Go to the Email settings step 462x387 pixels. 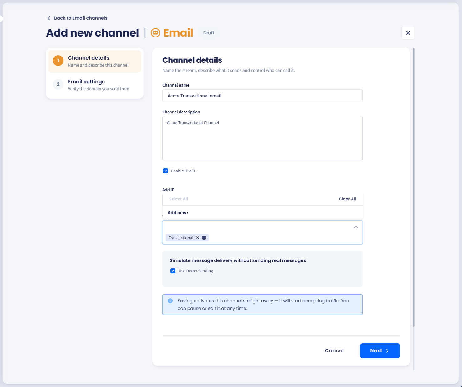click(x=95, y=85)
